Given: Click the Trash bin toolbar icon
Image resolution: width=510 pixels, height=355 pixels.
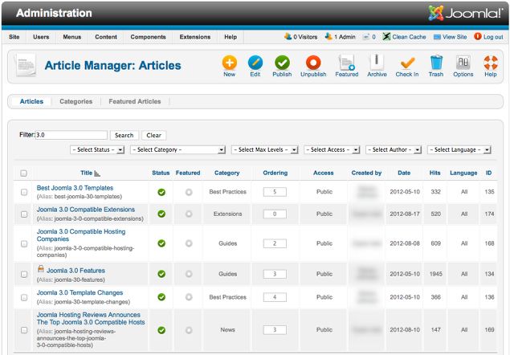Looking at the screenshot, I should (x=436, y=63).
